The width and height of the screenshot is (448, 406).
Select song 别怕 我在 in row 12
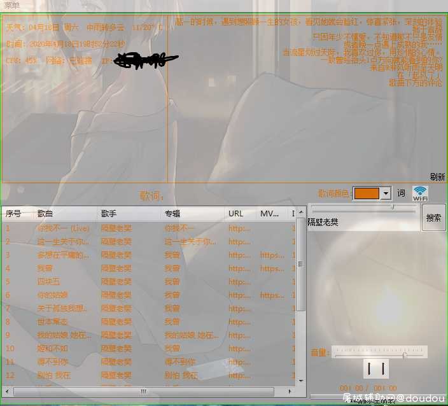tap(148, 375)
